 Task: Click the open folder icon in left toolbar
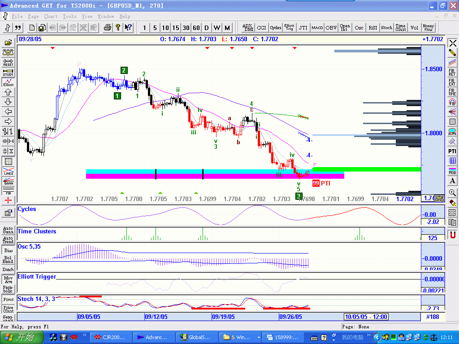point(8,43)
